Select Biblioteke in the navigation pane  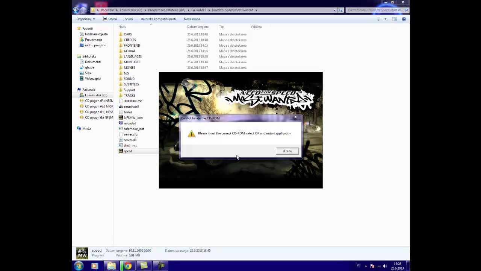[89, 56]
